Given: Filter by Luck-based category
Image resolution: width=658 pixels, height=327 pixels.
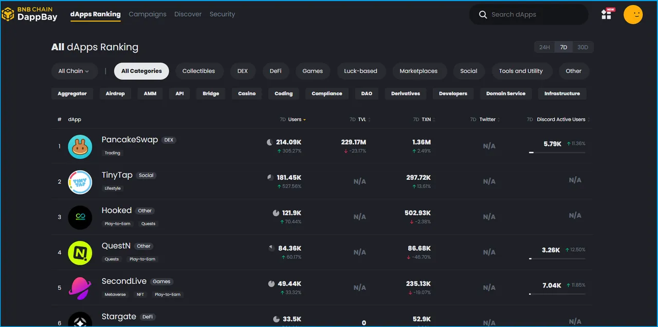Looking at the screenshot, I should 360,71.
